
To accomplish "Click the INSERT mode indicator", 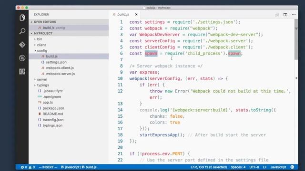I will click(x=48, y=167).
